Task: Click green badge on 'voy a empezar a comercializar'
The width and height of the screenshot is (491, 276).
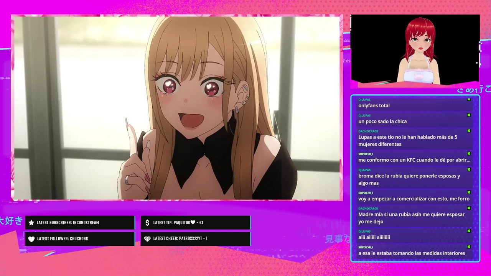Action: (469, 192)
